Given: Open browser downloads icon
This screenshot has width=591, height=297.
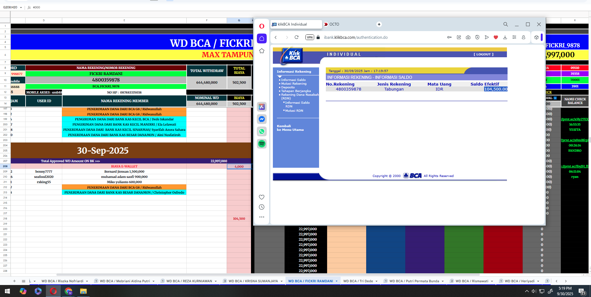Looking at the screenshot, I should coord(505,37).
